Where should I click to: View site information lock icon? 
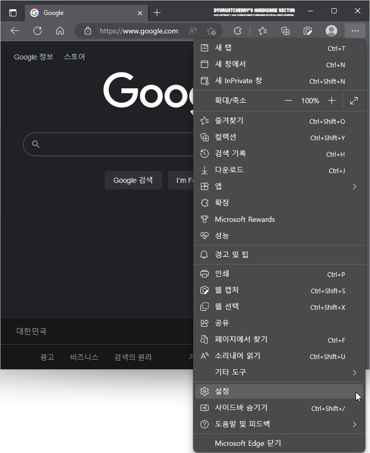pyautogui.click(x=88, y=31)
